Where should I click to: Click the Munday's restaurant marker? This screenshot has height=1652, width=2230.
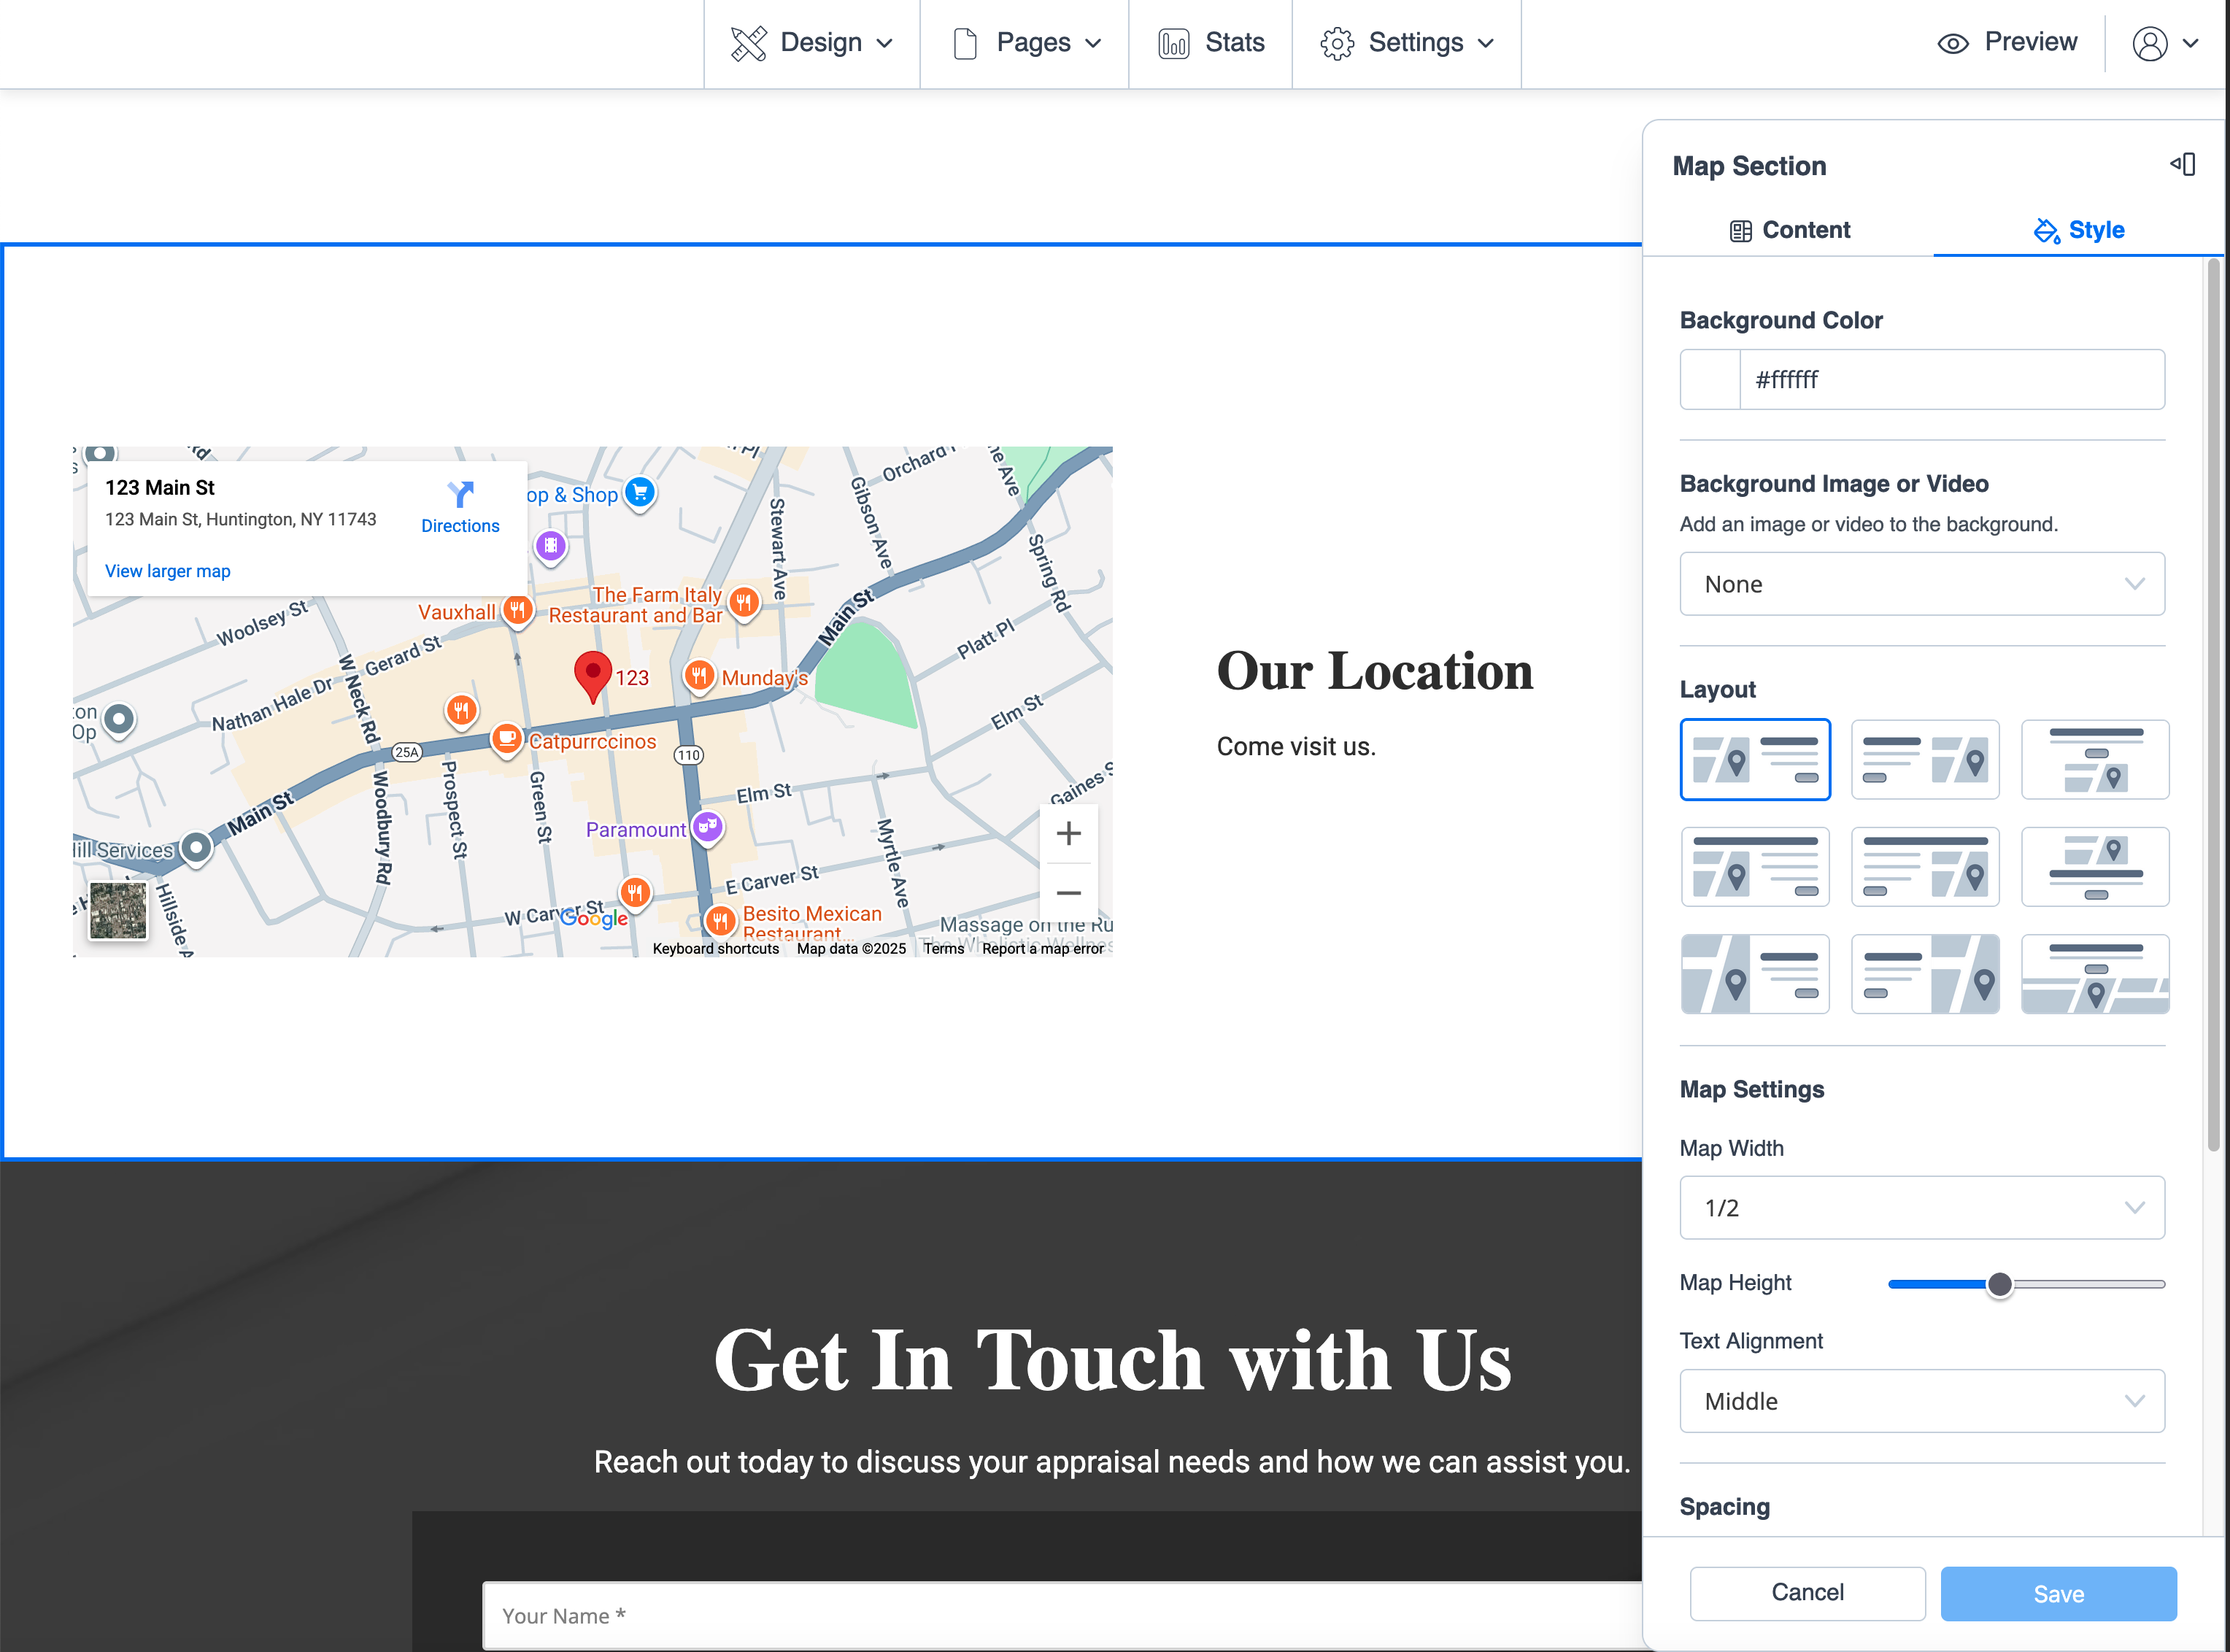tap(699, 676)
